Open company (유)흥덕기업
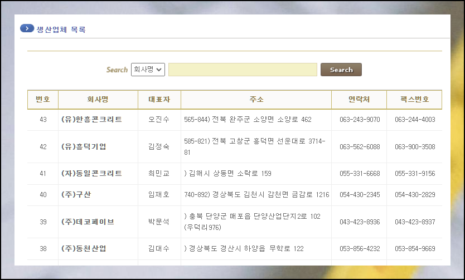Viewport: 465px width, 280px height. click(84, 146)
